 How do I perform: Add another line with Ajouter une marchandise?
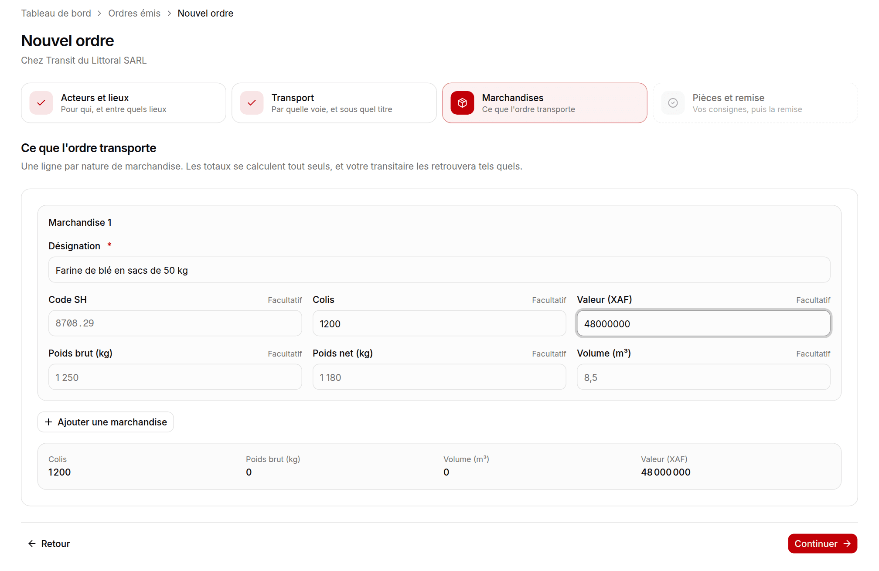106,422
